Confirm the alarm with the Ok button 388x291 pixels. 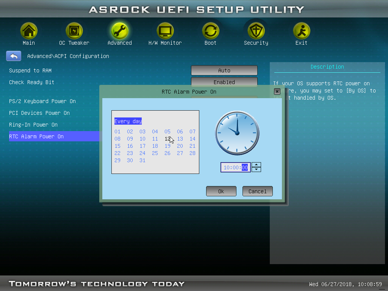pyautogui.click(x=221, y=191)
